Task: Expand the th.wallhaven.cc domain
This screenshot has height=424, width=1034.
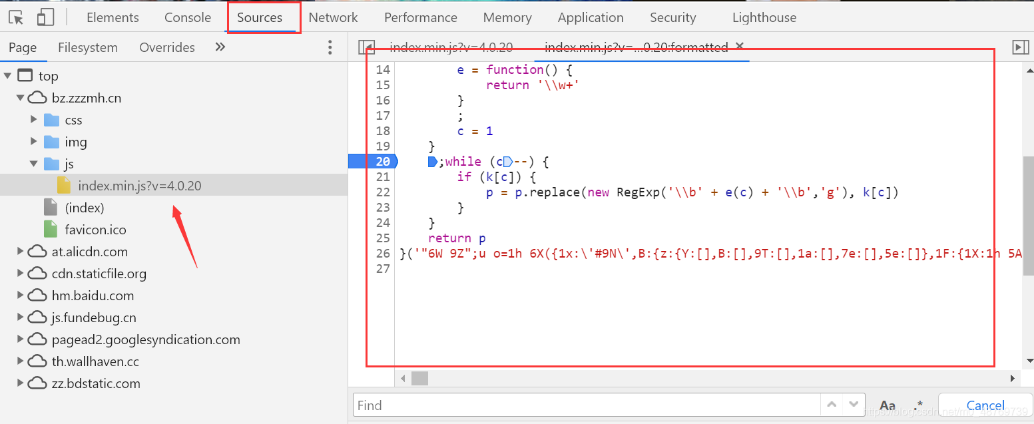Action: (x=20, y=361)
